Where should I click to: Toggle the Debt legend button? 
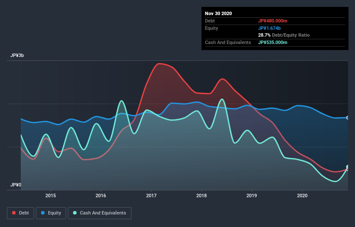pyautogui.click(x=21, y=213)
